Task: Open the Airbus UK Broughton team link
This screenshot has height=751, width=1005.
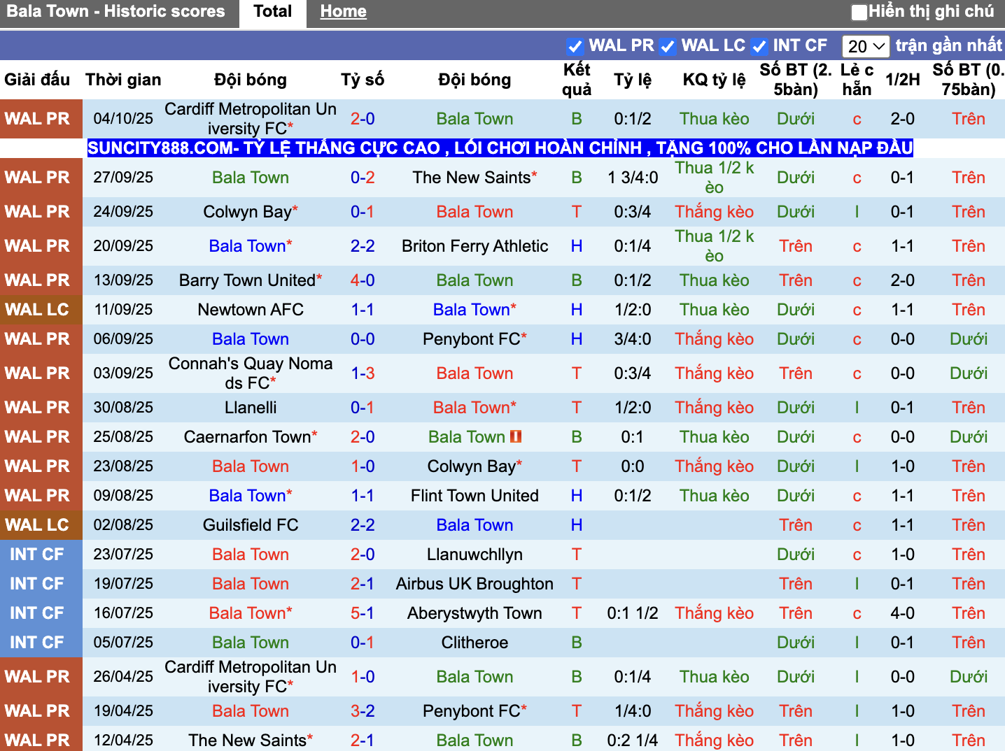Action: click(475, 584)
